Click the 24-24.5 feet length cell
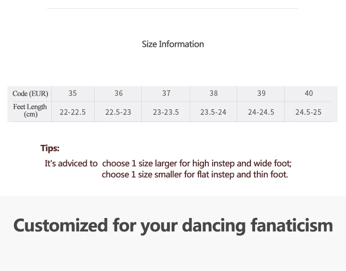 coord(261,112)
